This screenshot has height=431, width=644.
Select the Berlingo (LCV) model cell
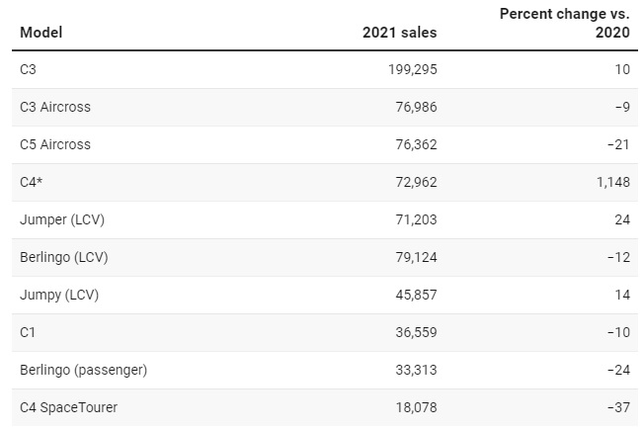pos(63,257)
